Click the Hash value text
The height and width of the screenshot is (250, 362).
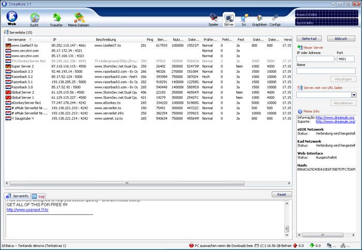326,170
